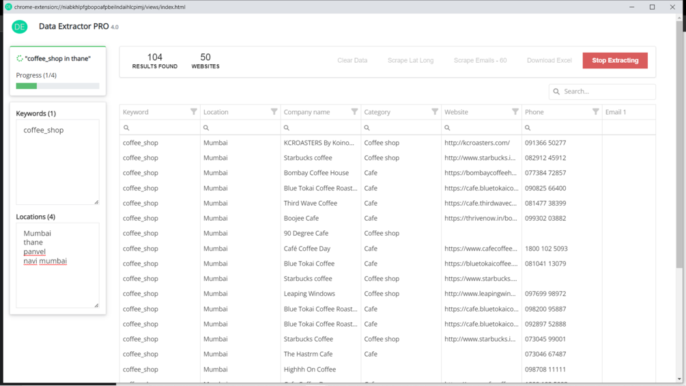Open the Website column filter icon
Image resolution: width=686 pixels, height=386 pixels.
pyautogui.click(x=515, y=111)
